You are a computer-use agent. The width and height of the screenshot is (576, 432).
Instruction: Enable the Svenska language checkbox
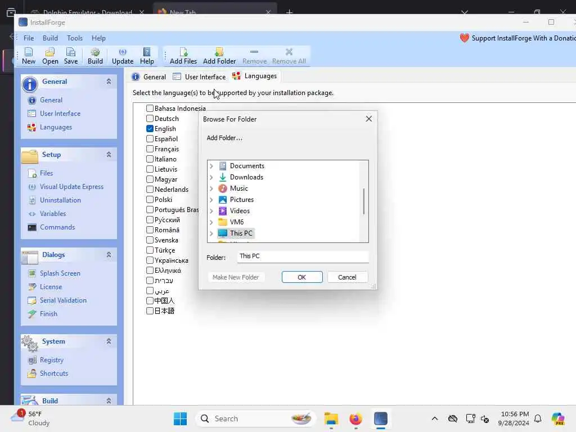coord(150,240)
